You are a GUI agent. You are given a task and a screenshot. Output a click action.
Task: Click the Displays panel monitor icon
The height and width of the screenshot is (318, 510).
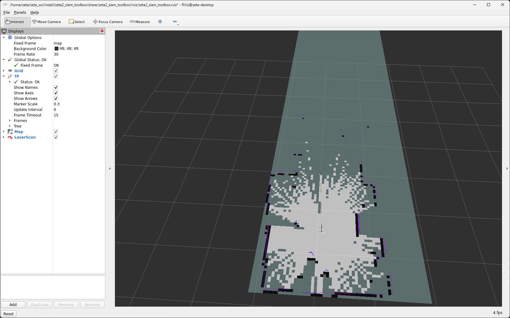(4, 31)
